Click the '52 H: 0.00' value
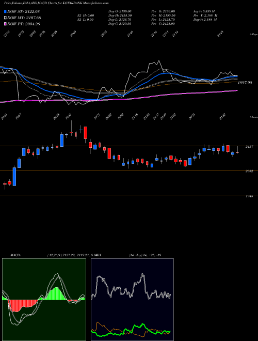The width and height of the screenshot is (258, 341). click(86, 16)
